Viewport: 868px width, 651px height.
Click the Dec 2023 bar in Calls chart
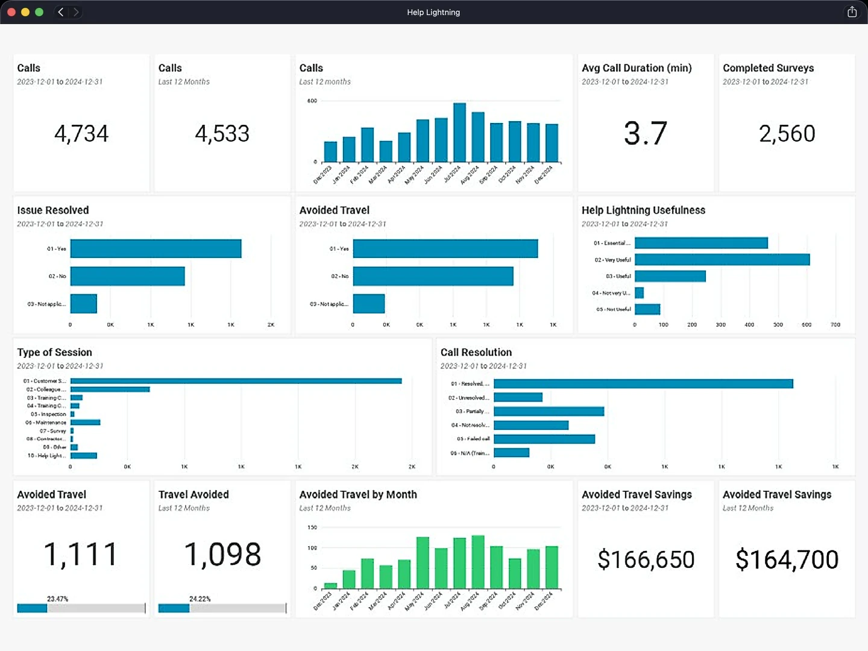point(330,152)
